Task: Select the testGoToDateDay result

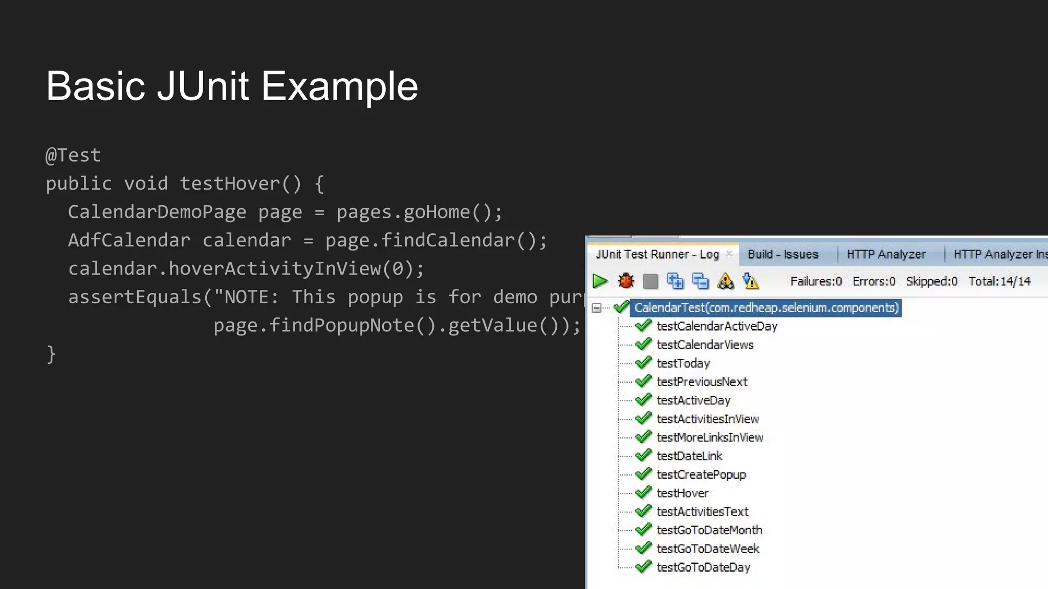Action: pyautogui.click(x=703, y=567)
